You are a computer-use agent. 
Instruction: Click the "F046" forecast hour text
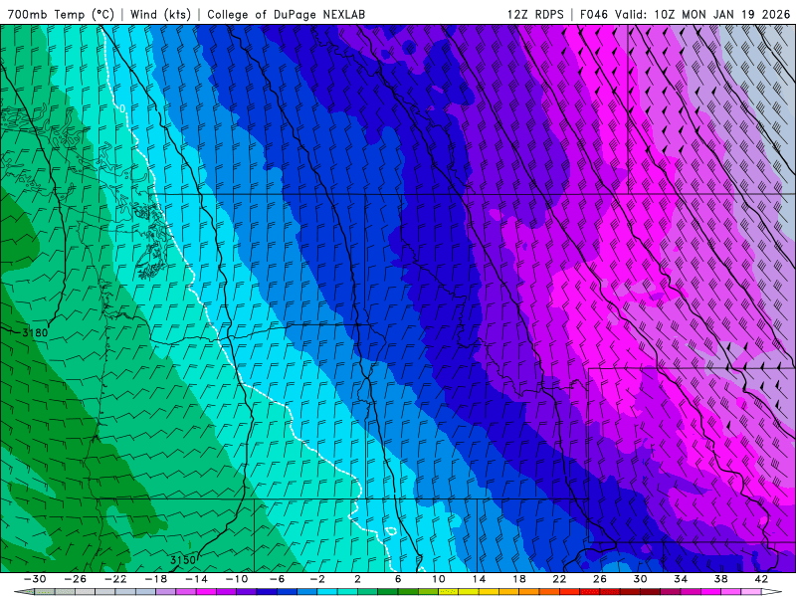594,15
